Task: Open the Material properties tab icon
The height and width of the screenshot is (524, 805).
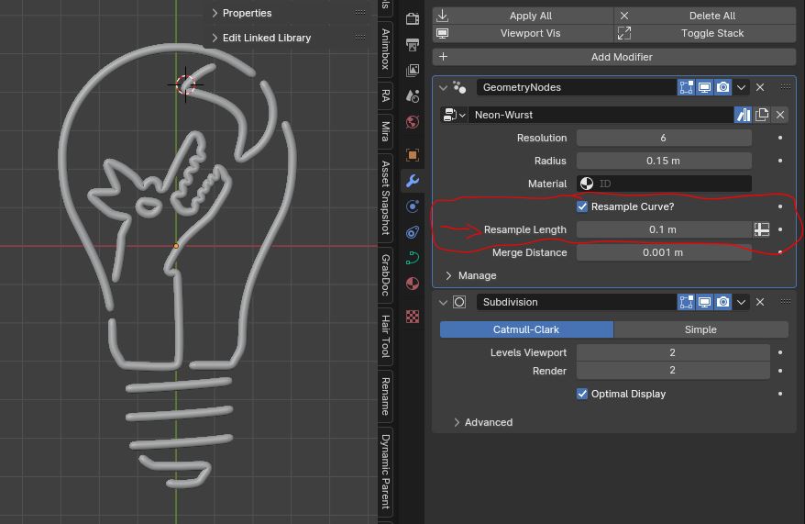Action: (413, 283)
